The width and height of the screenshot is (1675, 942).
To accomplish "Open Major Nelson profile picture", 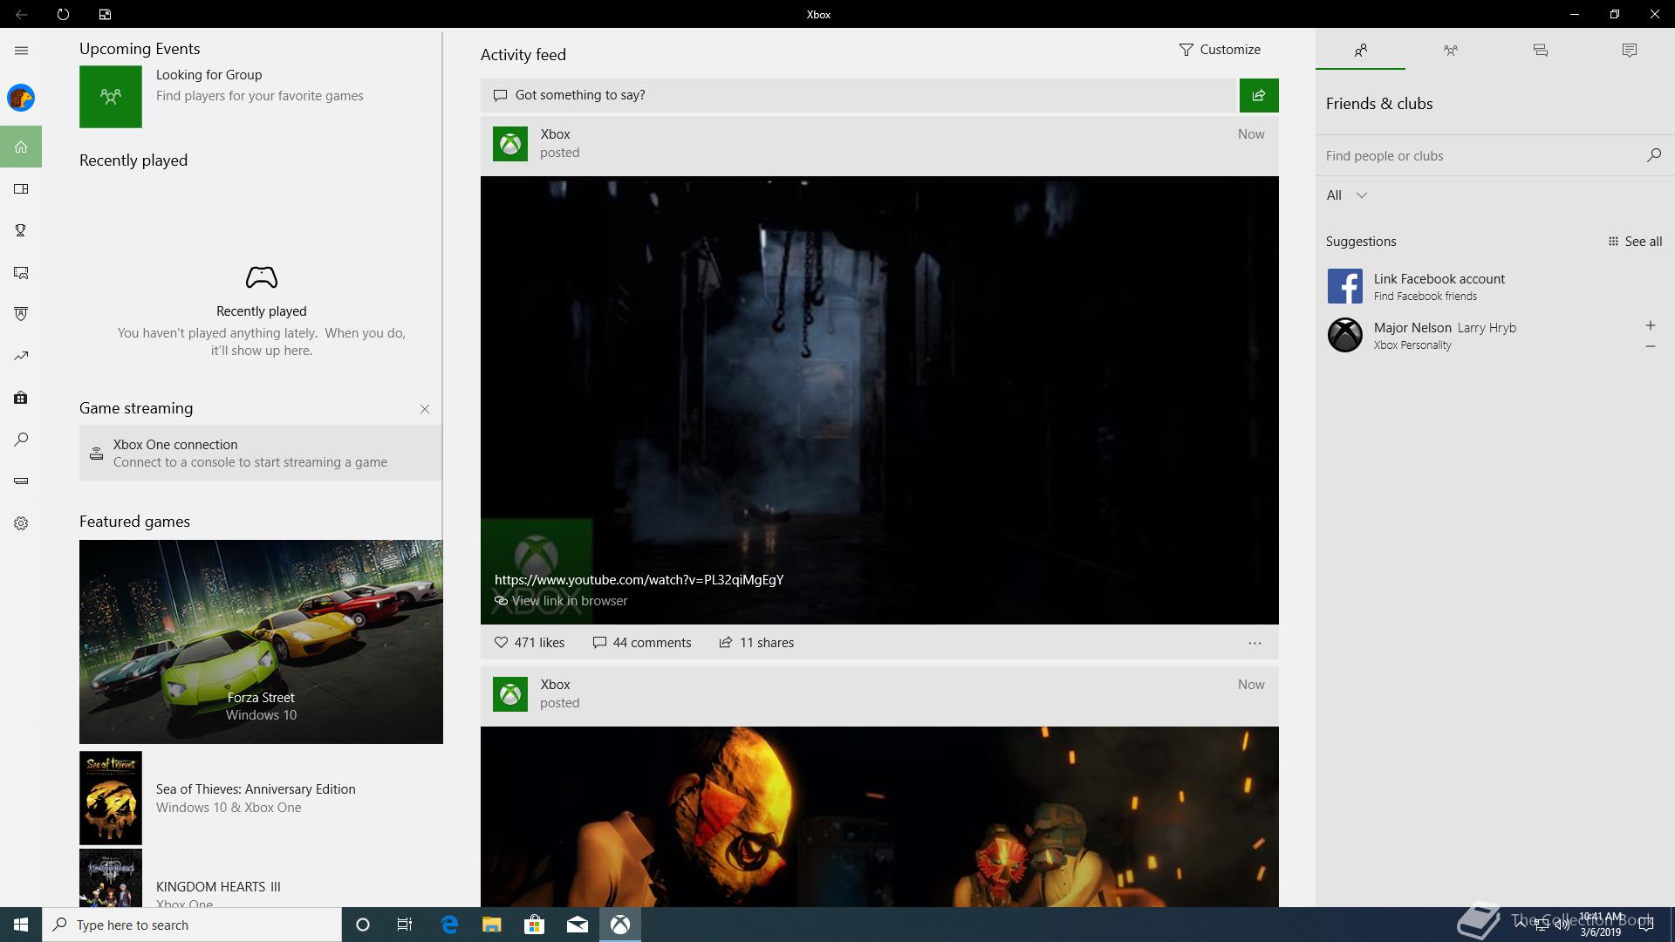I will [1345, 335].
